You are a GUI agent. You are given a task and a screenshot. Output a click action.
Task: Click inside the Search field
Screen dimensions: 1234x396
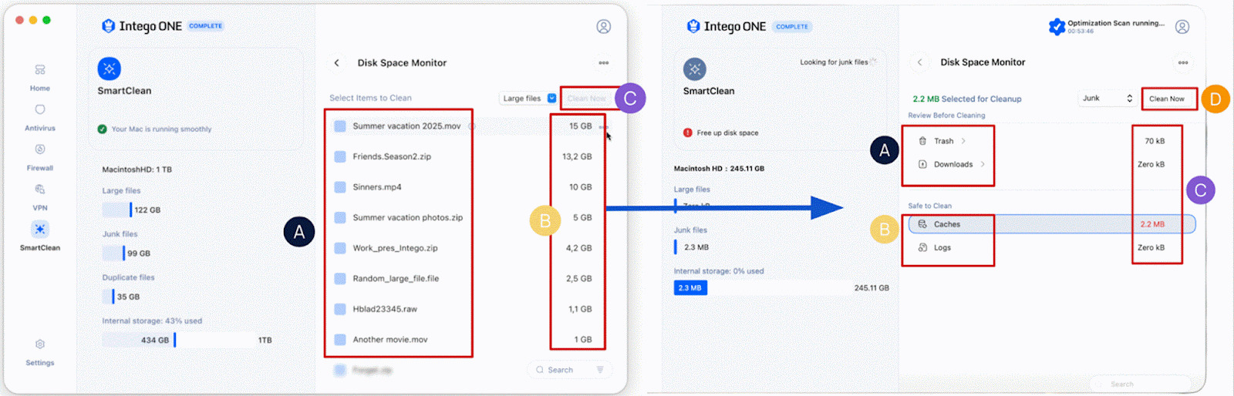(x=569, y=370)
